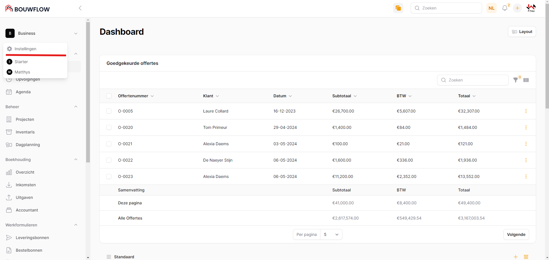Open row actions menu for O-0005
Viewport: 549px width, 260px height.
526,111
